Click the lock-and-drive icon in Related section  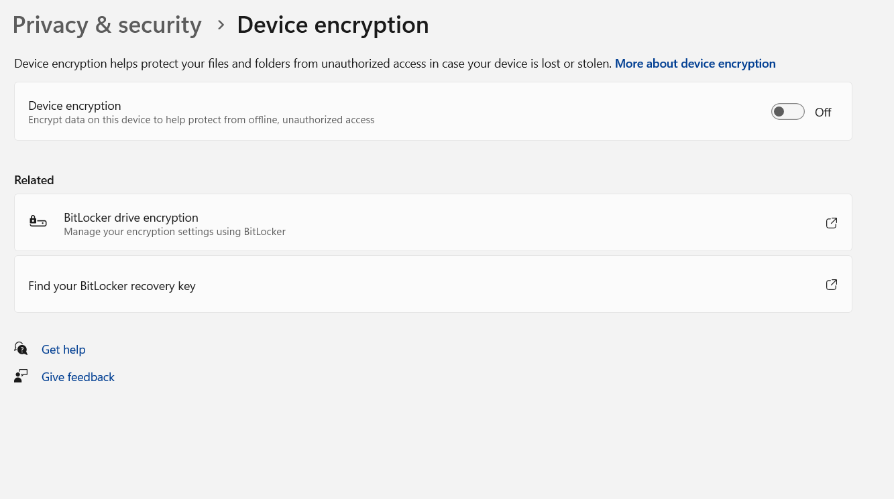coord(38,222)
